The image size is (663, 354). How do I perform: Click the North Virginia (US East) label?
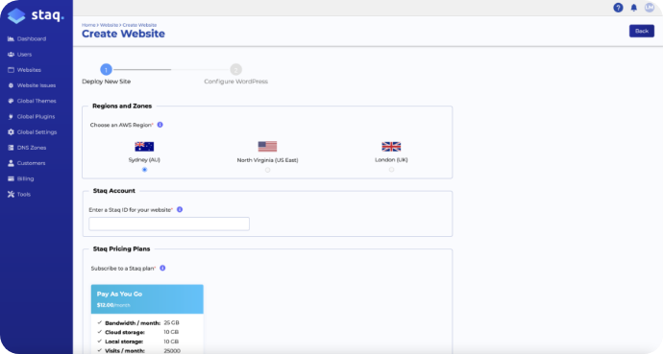(x=268, y=160)
